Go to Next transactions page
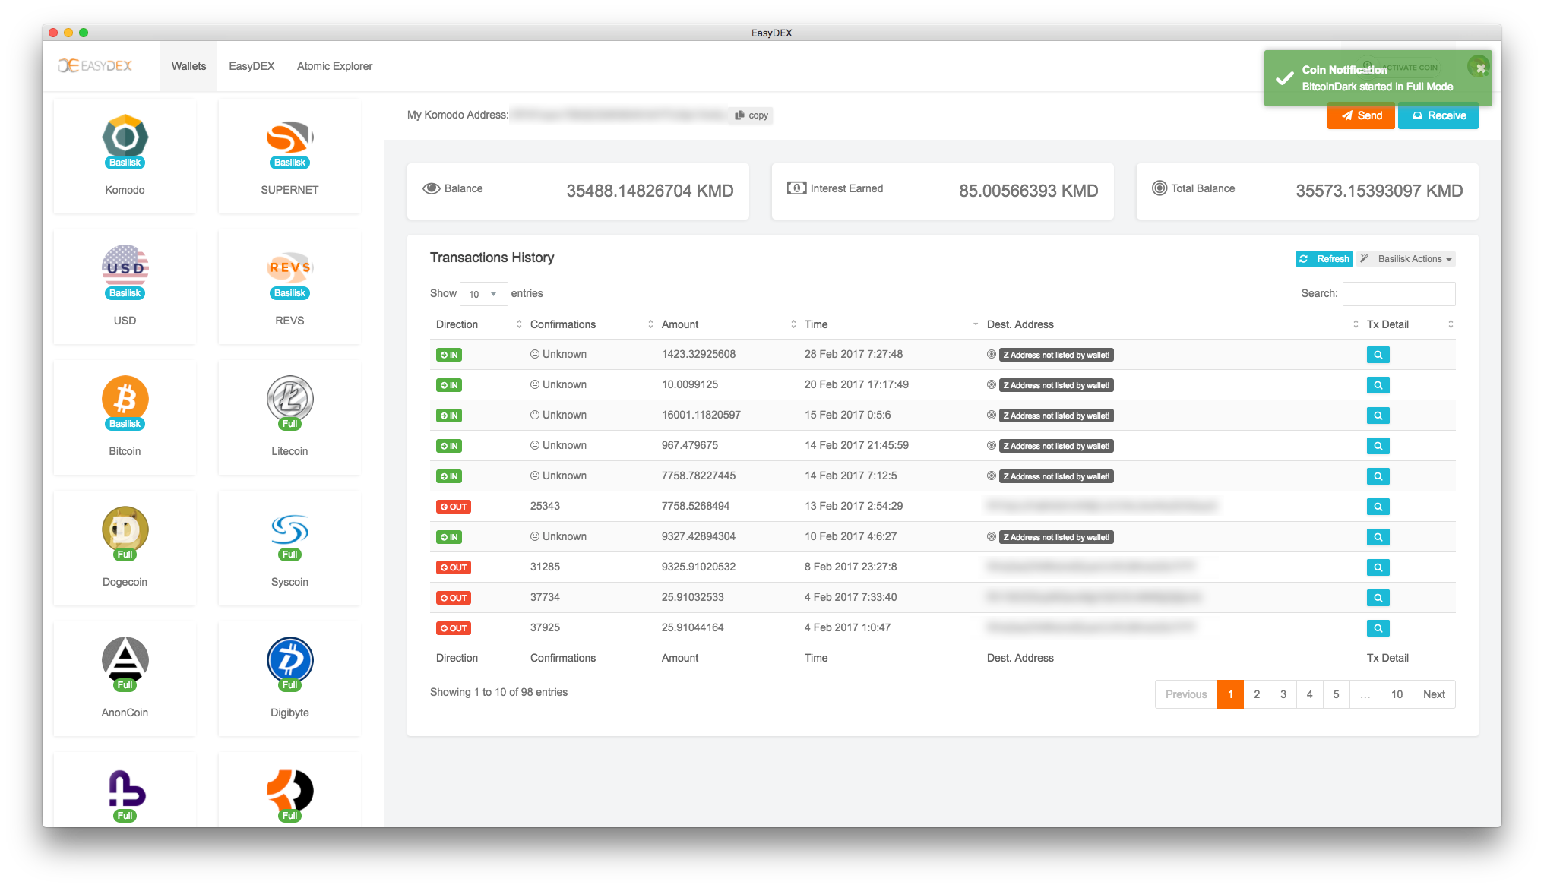Screen dimensions: 1544x888 pos(1434,694)
